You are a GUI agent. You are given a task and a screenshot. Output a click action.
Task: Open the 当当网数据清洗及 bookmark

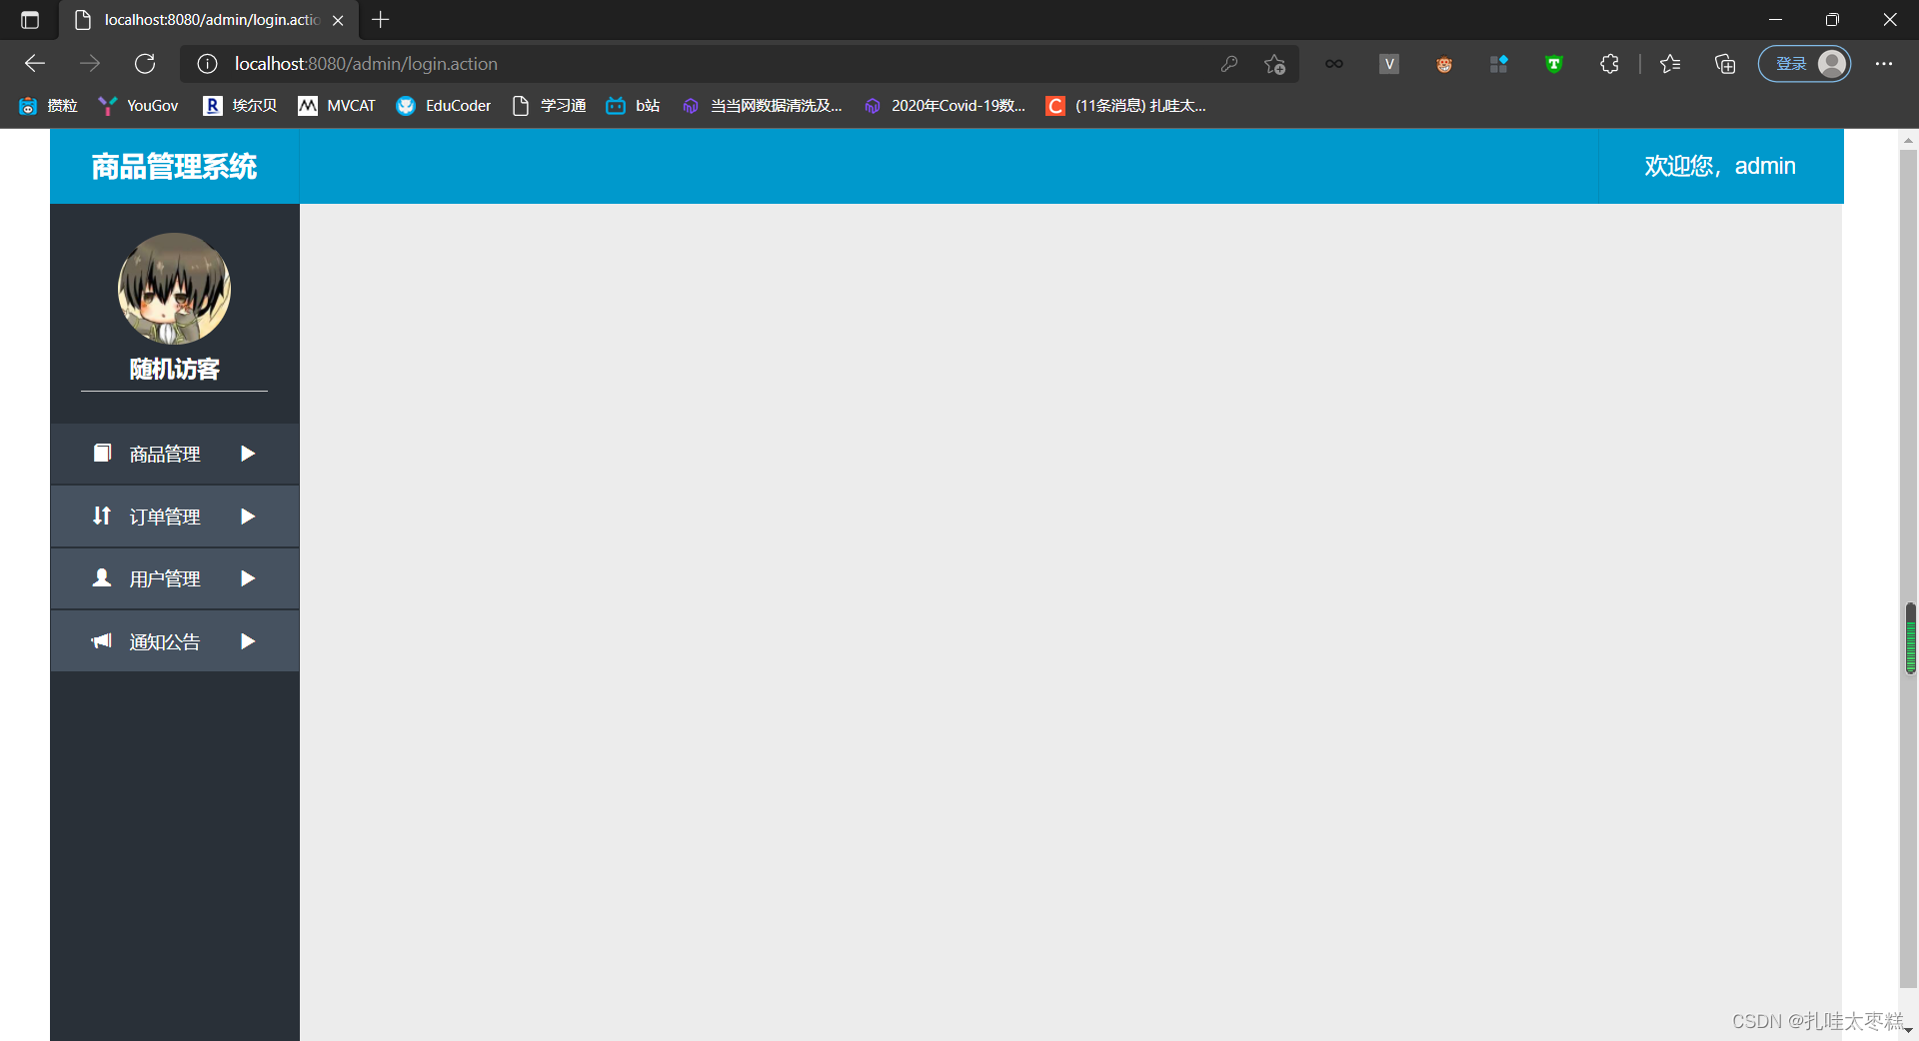[763, 106]
